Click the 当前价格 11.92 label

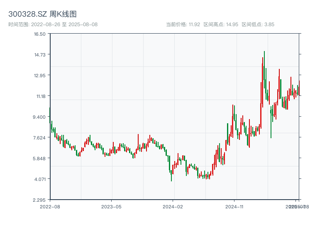(183, 24)
